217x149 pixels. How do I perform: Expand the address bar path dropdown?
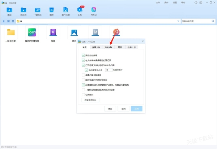[x=178, y=21]
